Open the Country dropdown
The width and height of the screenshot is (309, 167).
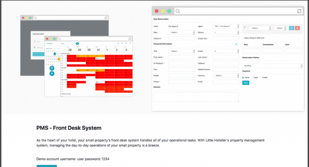point(226,76)
